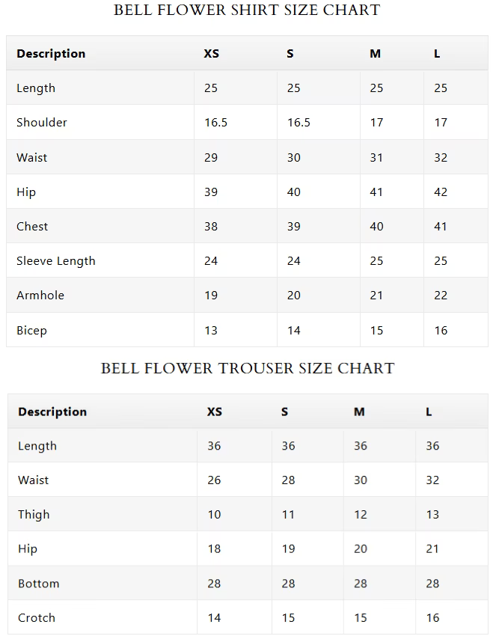Image resolution: width=496 pixels, height=639 pixels.
Task: Select the shirt Armhole L value 22
Action: (x=441, y=295)
